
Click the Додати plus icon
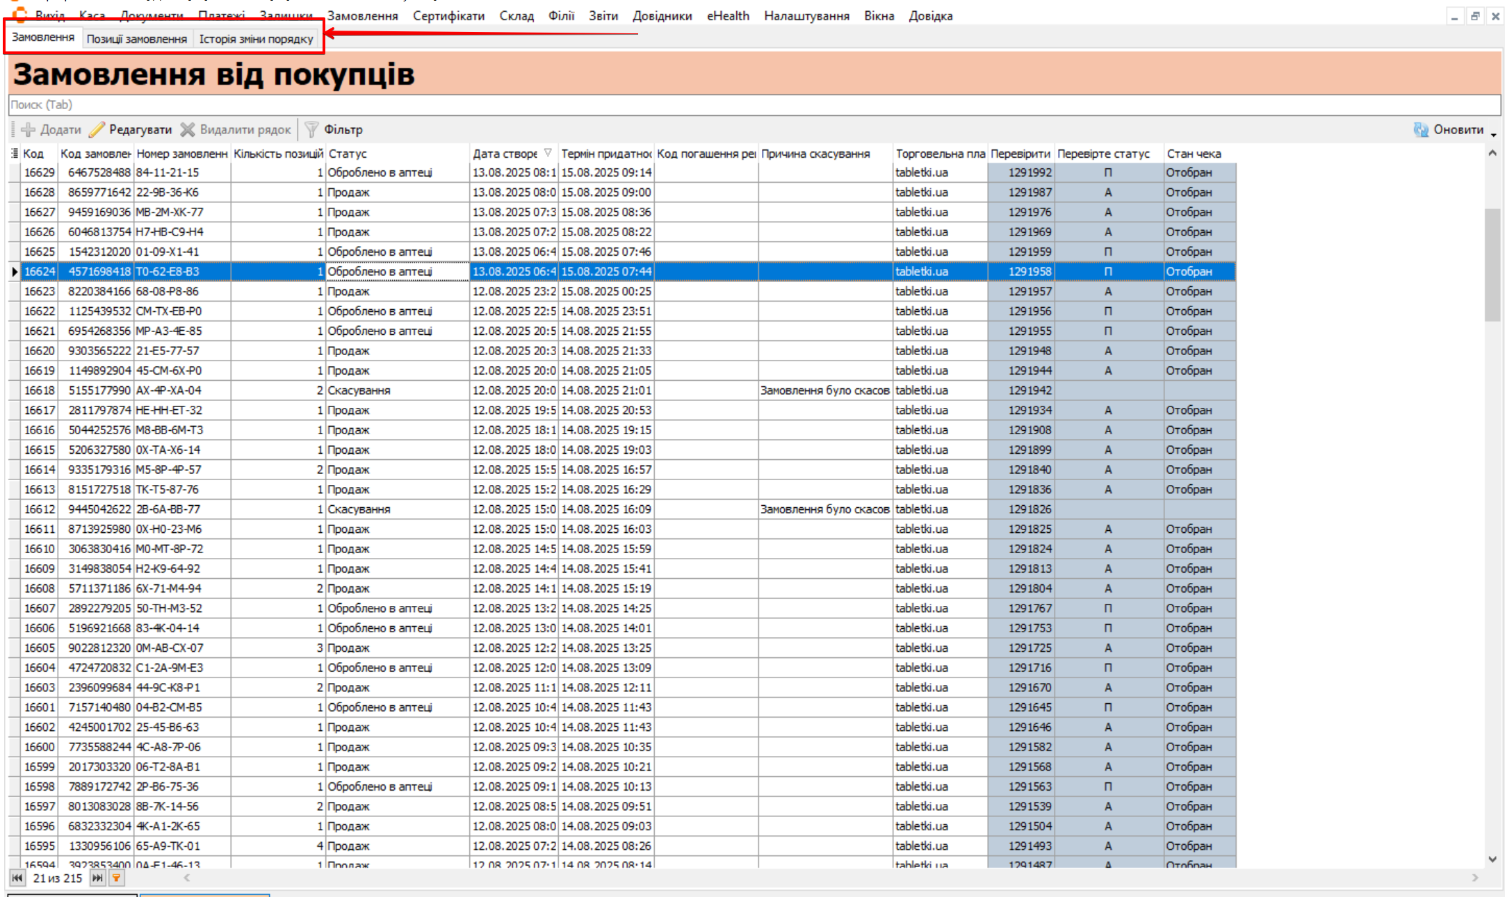tap(29, 130)
